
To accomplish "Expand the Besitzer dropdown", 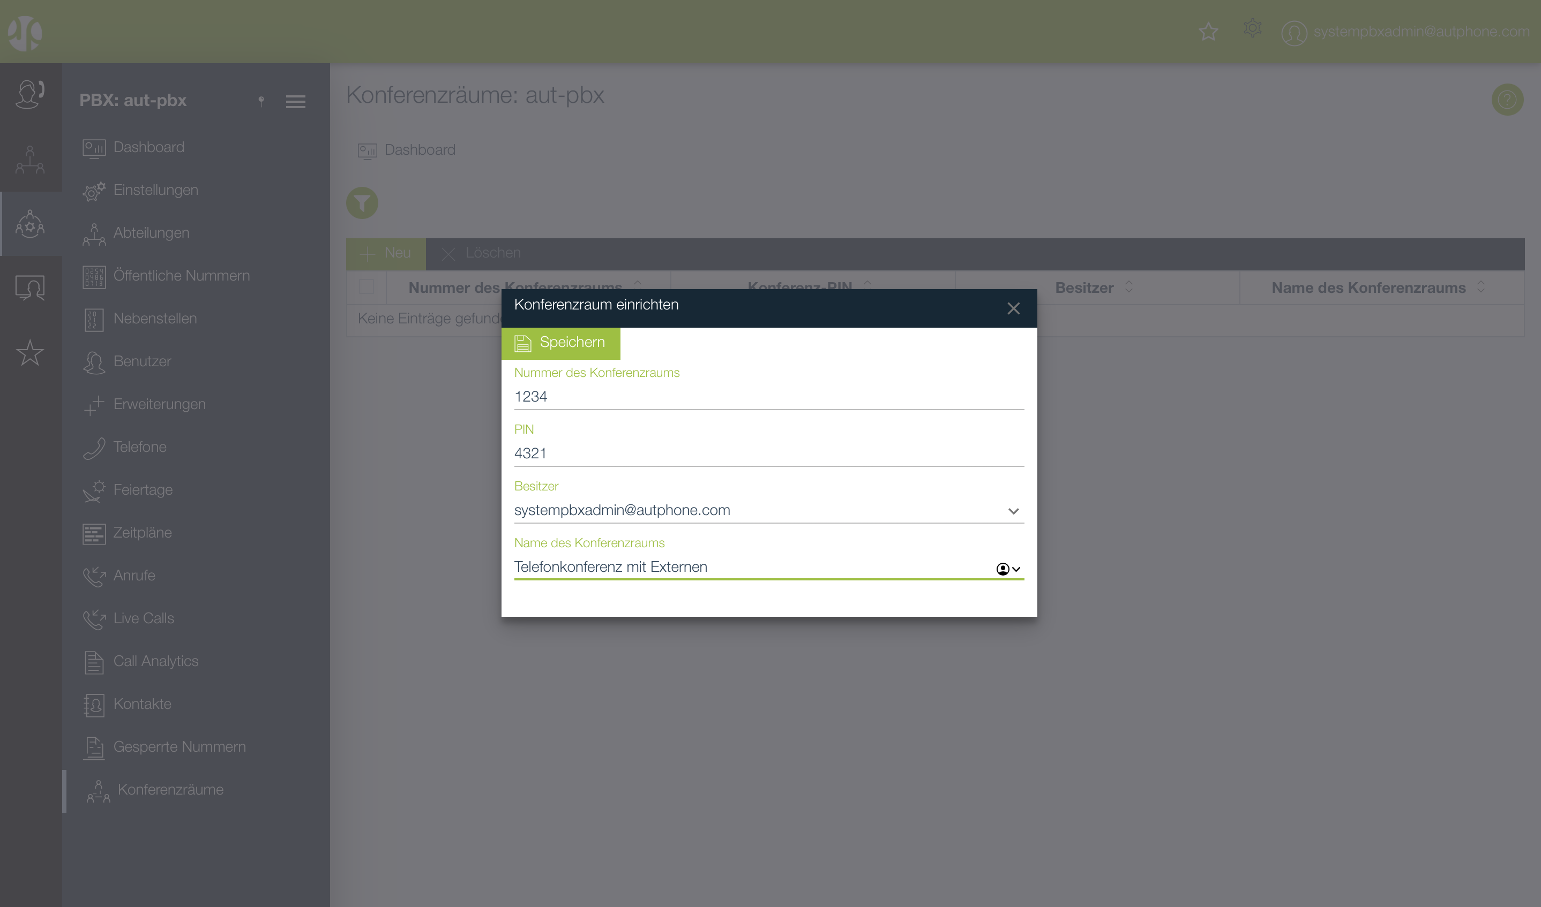I will (1013, 511).
